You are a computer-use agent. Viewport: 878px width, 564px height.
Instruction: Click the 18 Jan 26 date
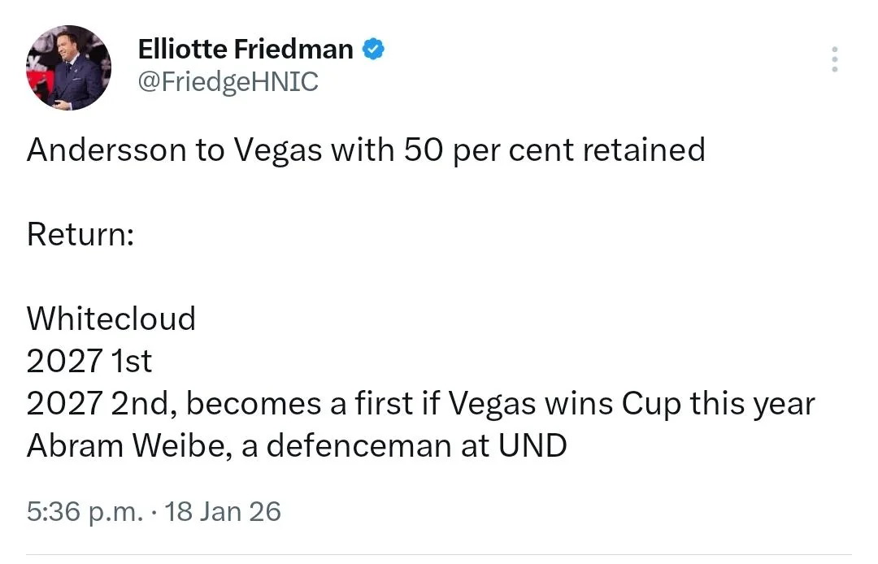(222, 511)
